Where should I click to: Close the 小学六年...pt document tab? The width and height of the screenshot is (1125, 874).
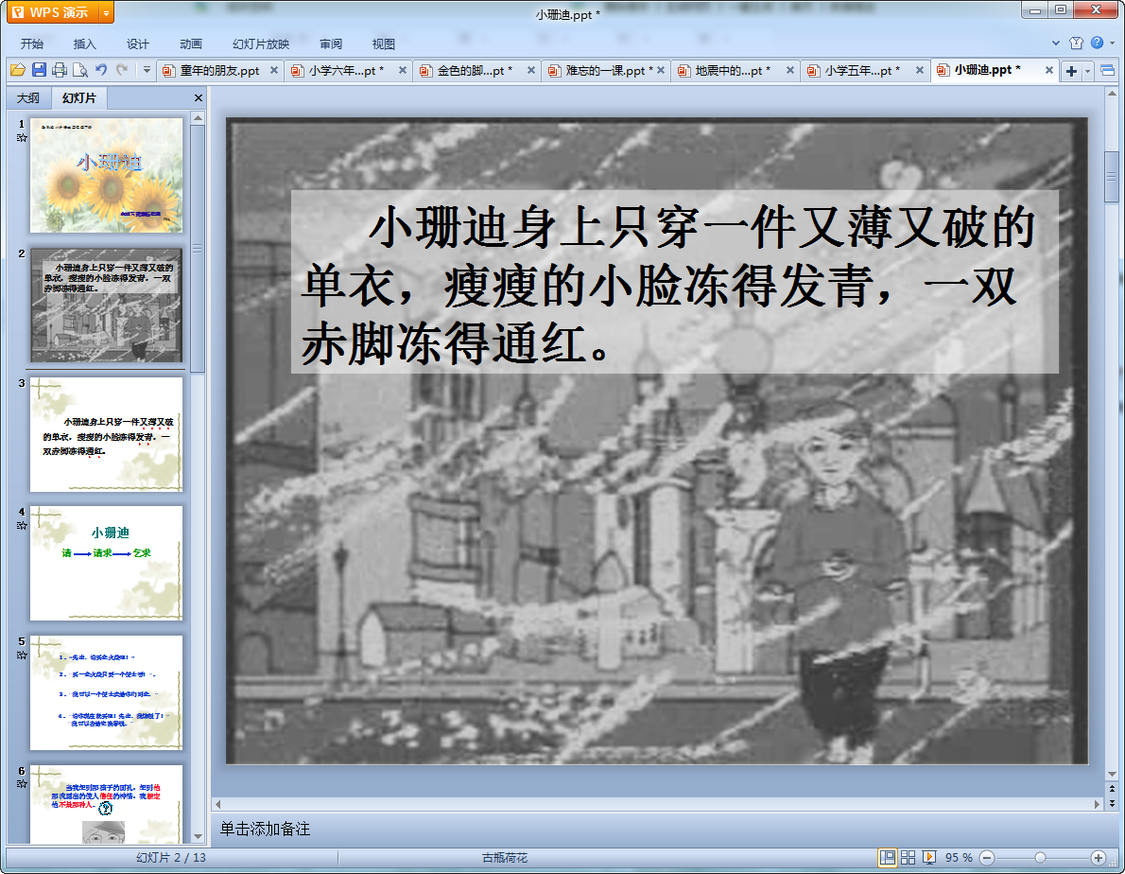403,70
